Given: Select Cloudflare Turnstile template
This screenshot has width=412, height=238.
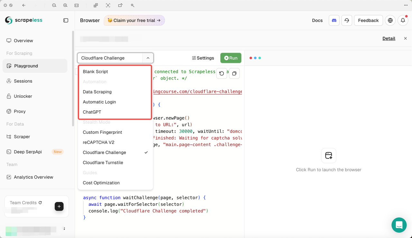Looking at the screenshot, I should tap(115, 163).
